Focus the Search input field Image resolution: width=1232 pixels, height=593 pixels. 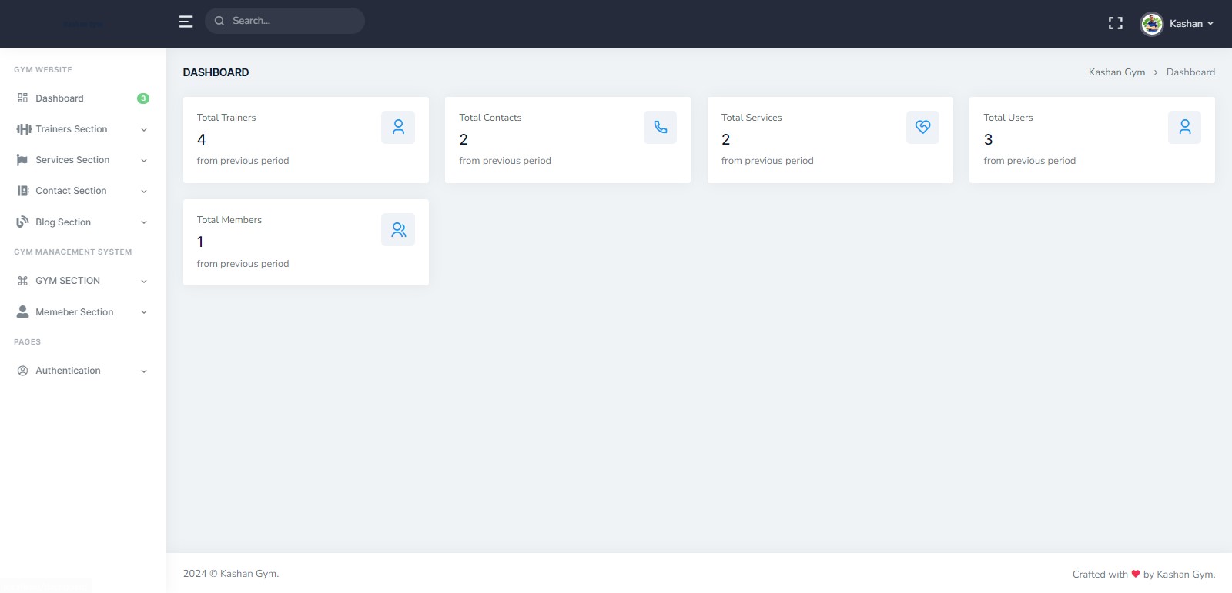tap(293, 21)
